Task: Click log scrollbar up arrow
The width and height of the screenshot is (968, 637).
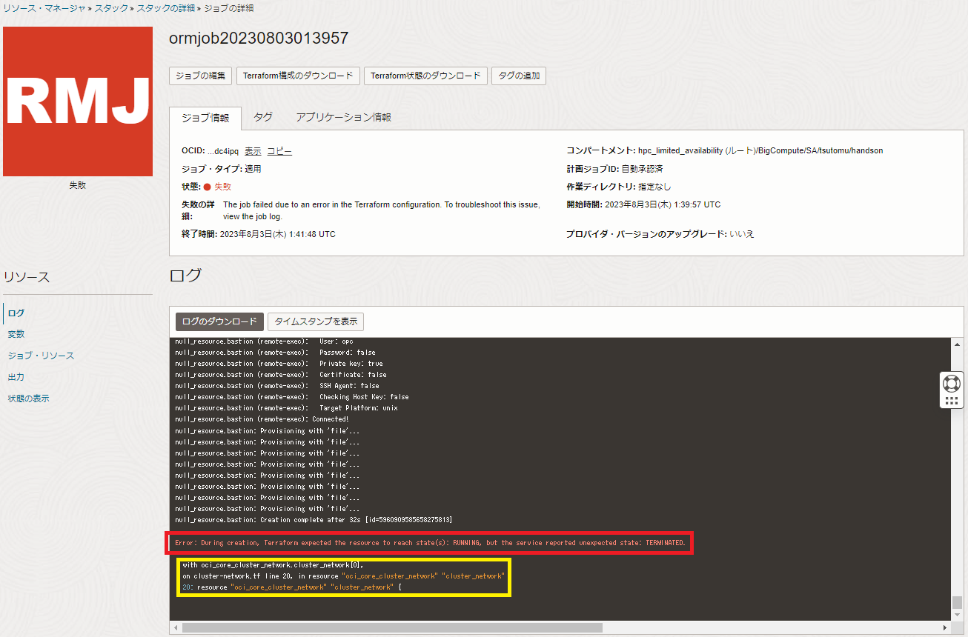Action: (x=957, y=344)
